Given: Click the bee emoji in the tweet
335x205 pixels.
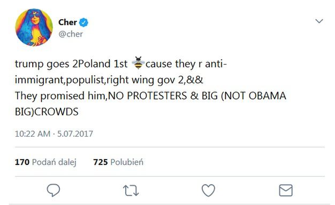Looking at the screenshot, I should 138,63.
